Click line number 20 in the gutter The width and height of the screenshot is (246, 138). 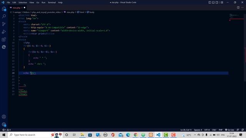[13, 73]
